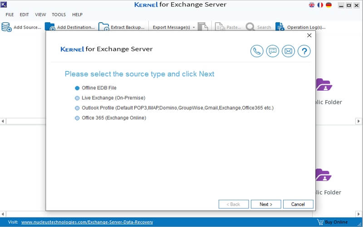This screenshot has height=227, width=363.
Task: Click the Add Destination folder icon
Action: point(50,27)
